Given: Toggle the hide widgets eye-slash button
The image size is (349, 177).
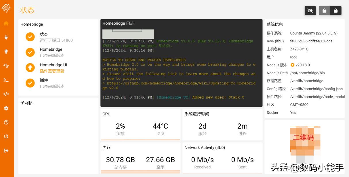Looking at the screenshot, I should coord(310,11).
